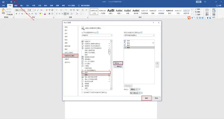Open the Reset dropdown button in dialog
224x119 pixels.
134,89
